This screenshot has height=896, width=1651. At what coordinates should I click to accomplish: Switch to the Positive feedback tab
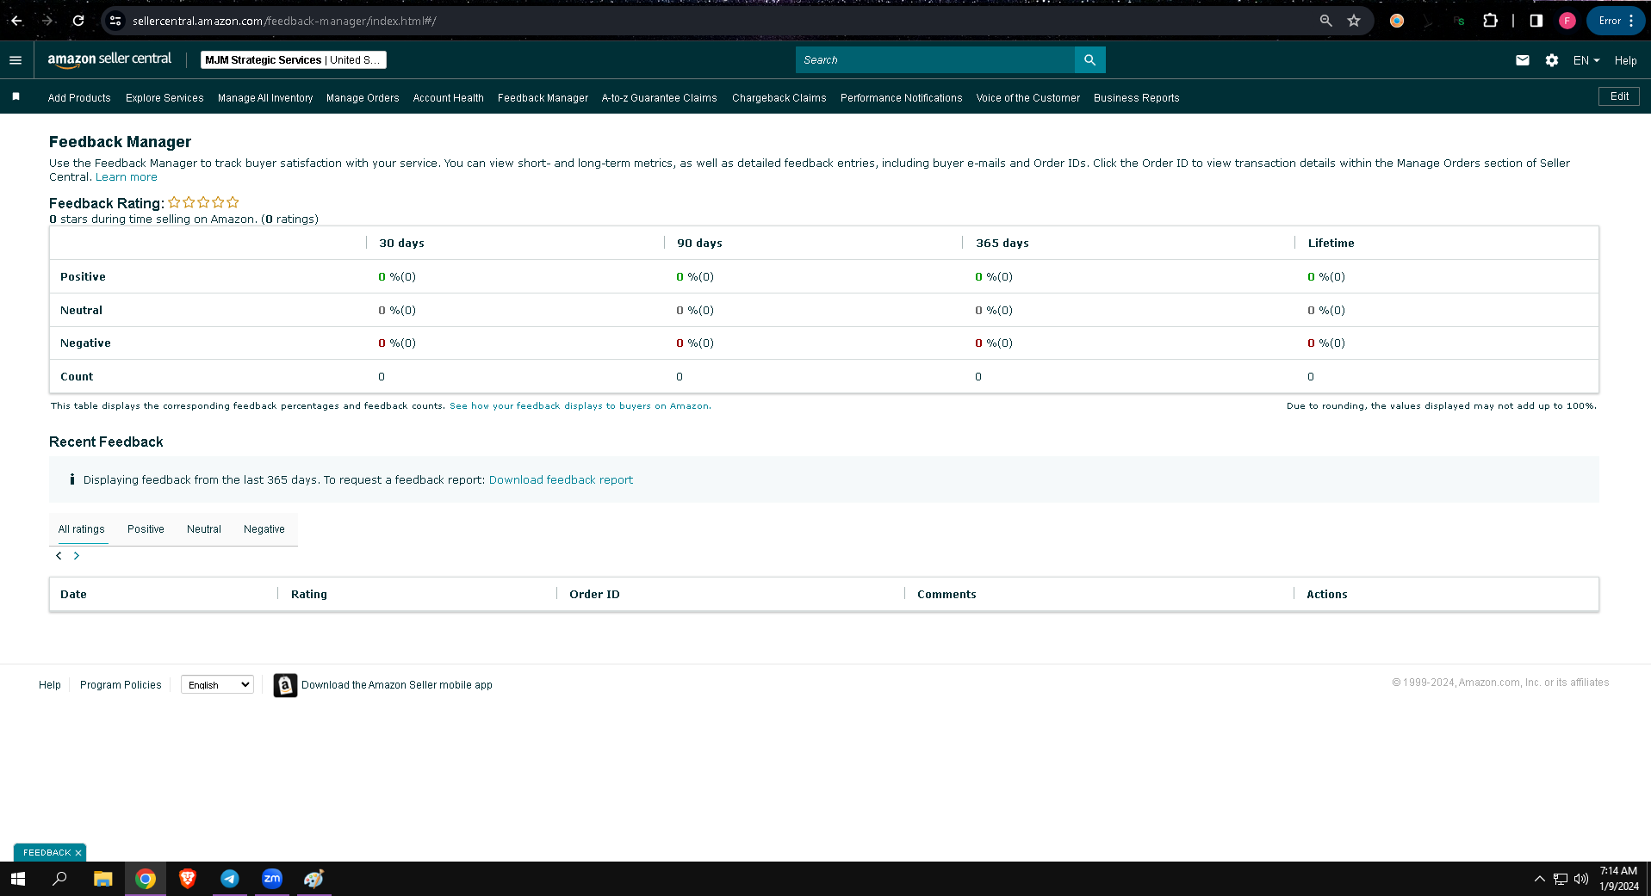[x=146, y=529]
